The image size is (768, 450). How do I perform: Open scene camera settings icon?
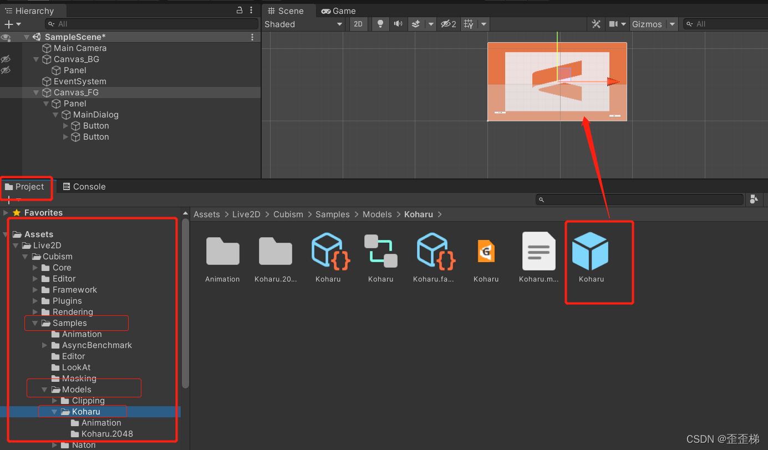[x=613, y=24]
